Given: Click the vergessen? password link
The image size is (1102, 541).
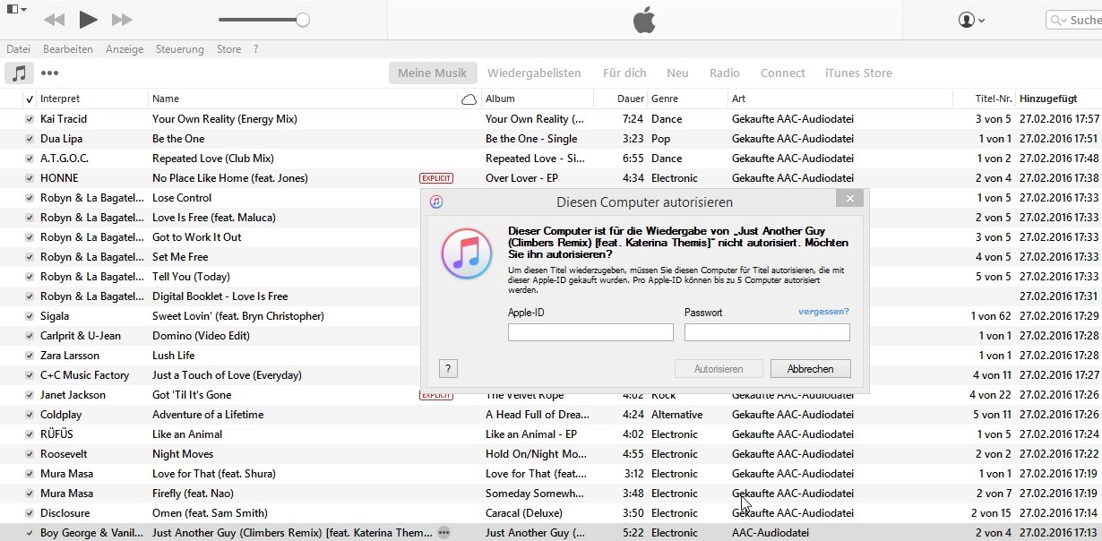Looking at the screenshot, I should (823, 312).
